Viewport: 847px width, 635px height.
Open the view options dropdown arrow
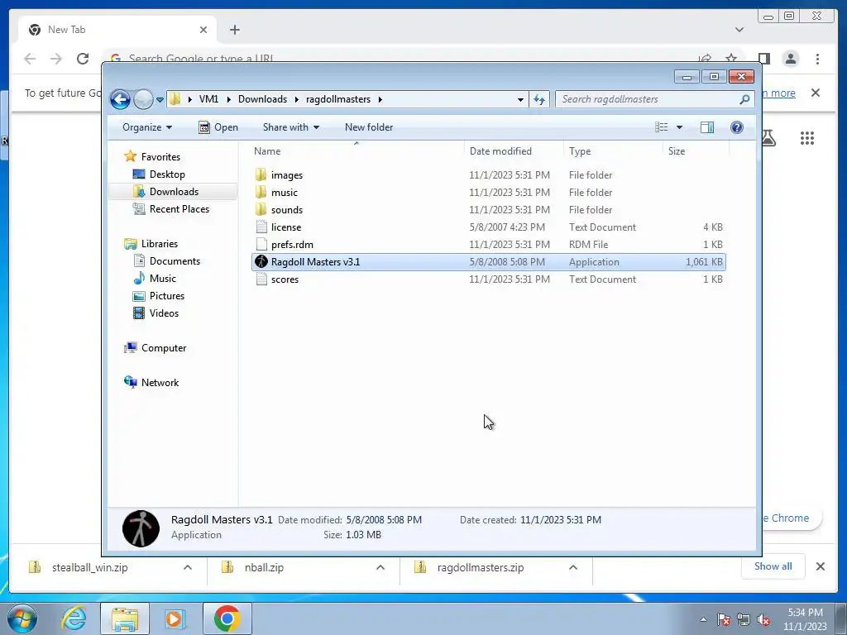[680, 127]
